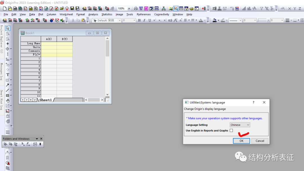Check Use English in Reports and Graphs
Screen dimensions: 304x171
click(x=231, y=131)
